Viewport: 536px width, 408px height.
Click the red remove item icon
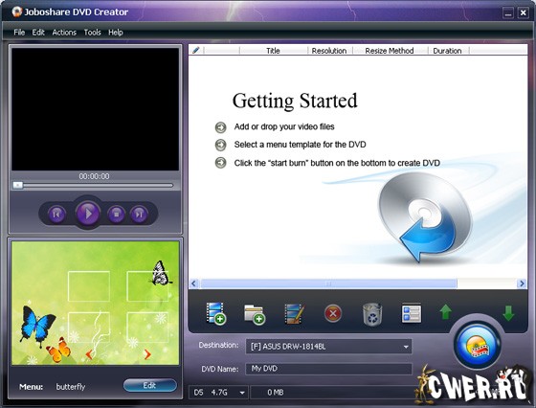(333, 313)
